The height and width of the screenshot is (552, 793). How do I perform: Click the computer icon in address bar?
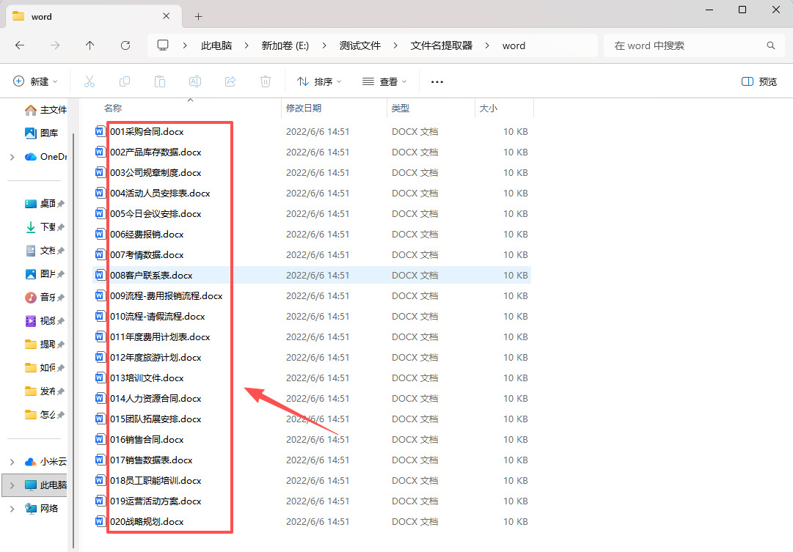click(x=163, y=45)
